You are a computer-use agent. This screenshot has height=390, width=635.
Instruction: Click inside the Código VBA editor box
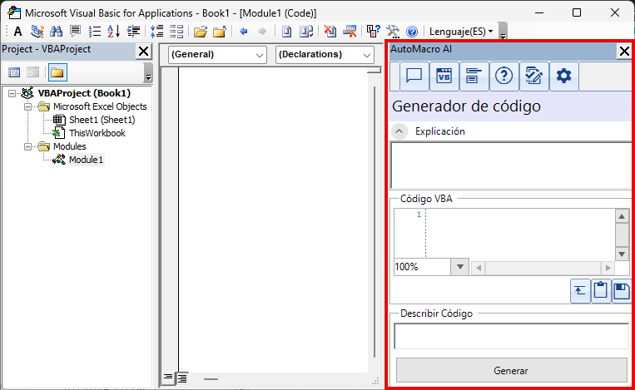click(x=520, y=233)
